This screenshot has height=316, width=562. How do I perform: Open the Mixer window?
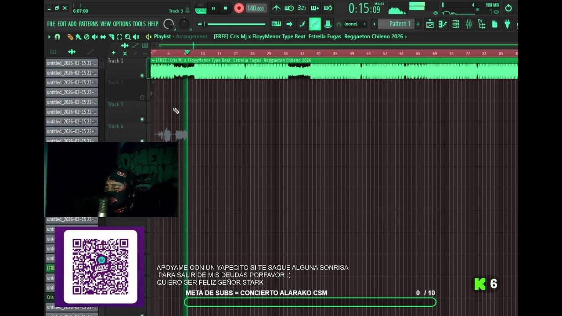(x=468, y=24)
